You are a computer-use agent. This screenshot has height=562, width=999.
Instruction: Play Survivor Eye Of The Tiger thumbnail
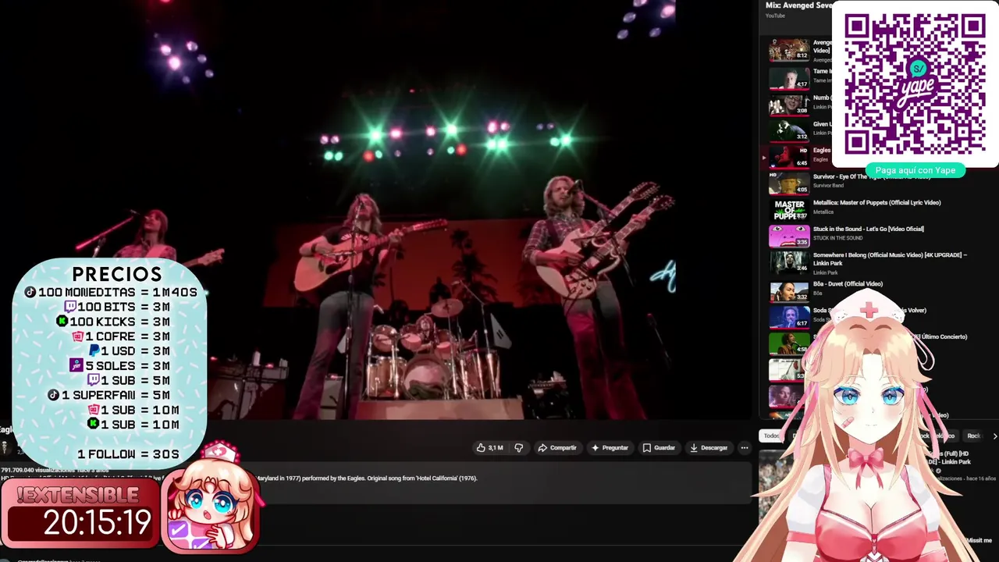click(789, 183)
